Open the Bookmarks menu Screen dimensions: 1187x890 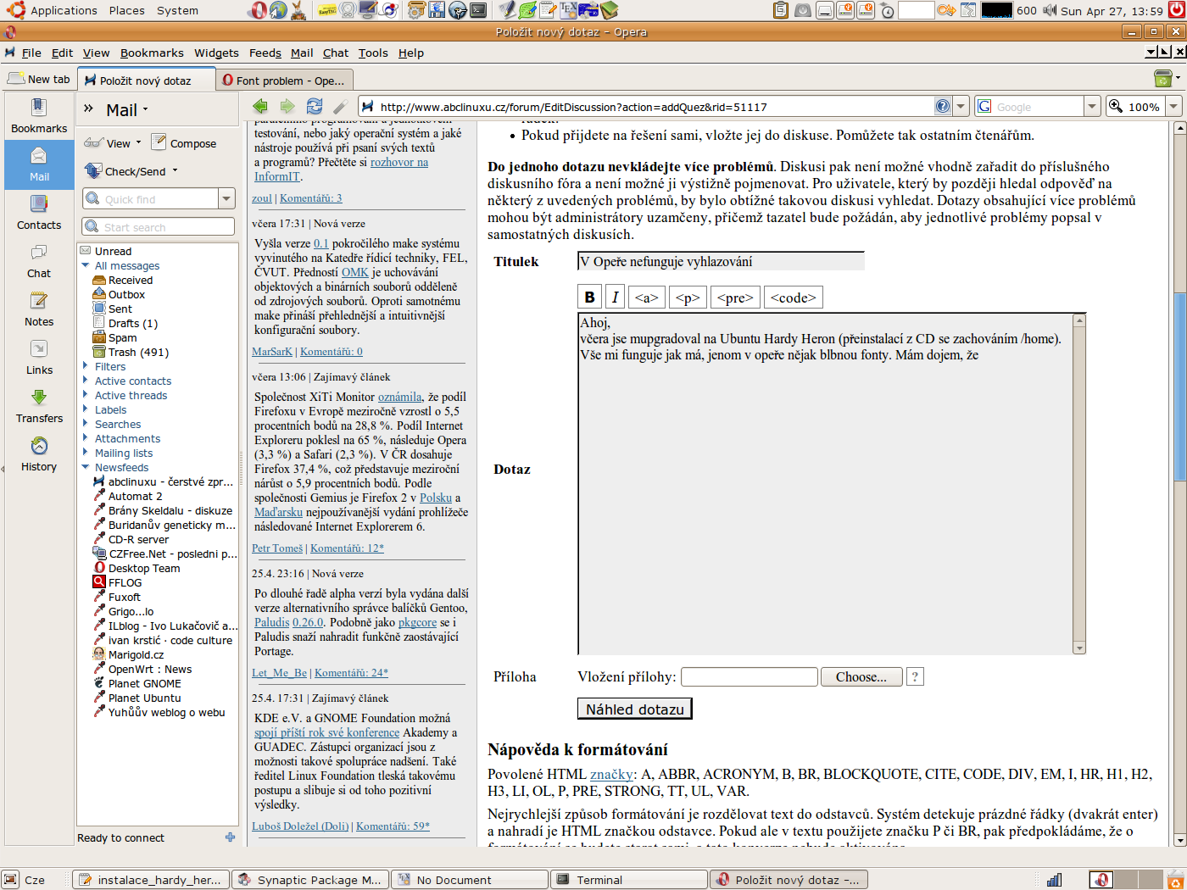(x=152, y=53)
